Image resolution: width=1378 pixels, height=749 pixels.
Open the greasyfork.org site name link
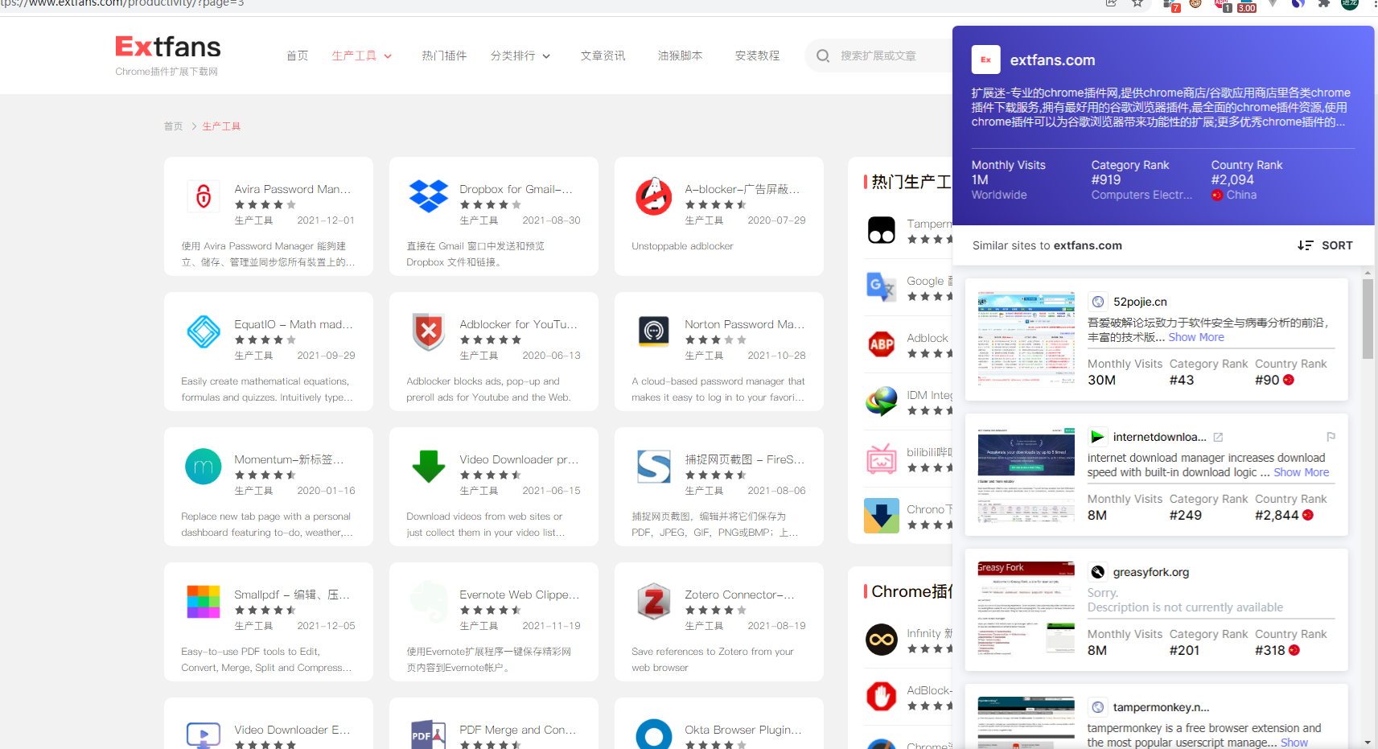1151,572
